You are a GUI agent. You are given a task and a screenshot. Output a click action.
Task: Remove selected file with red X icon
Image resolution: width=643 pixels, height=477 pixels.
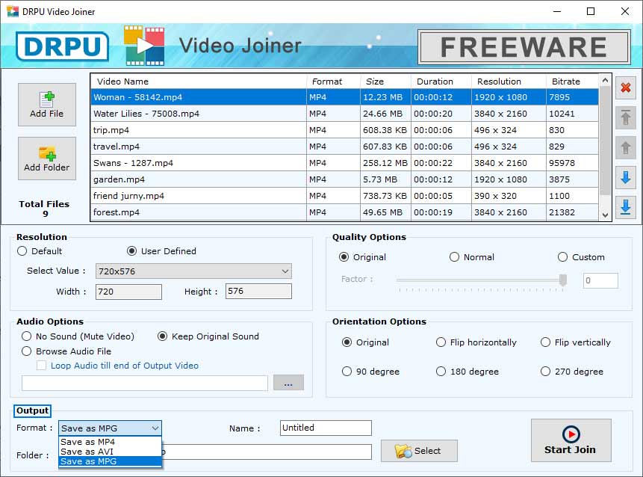click(x=625, y=87)
